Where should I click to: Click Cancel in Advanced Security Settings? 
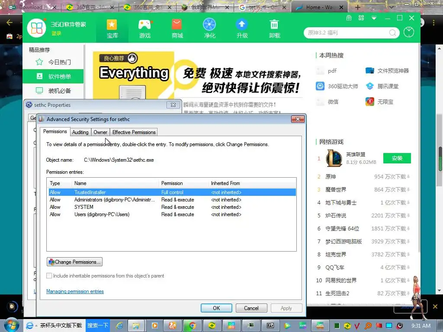(251, 308)
